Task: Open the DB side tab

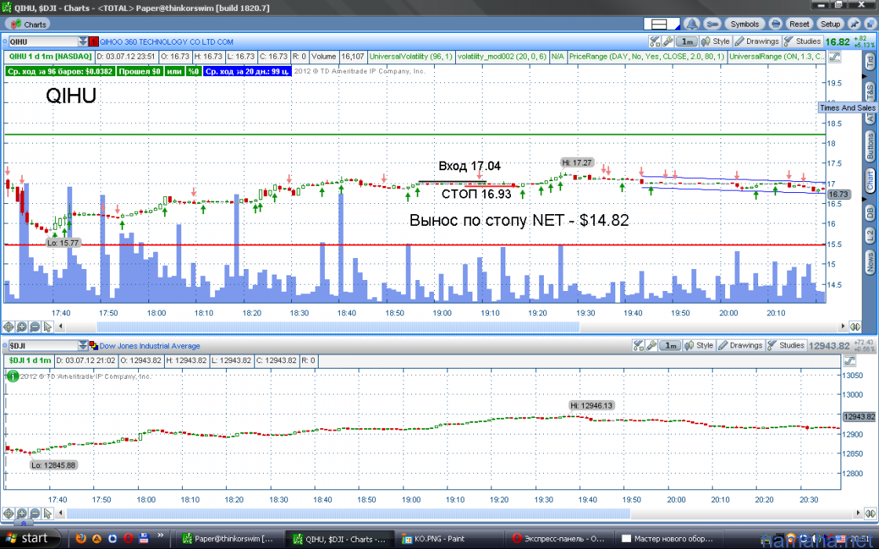Action: pos(870,212)
